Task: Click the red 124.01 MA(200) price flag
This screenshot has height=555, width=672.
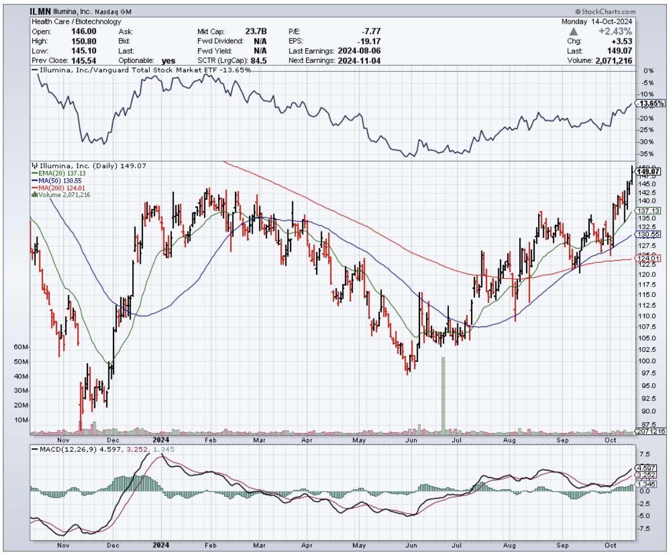Action: click(649, 259)
